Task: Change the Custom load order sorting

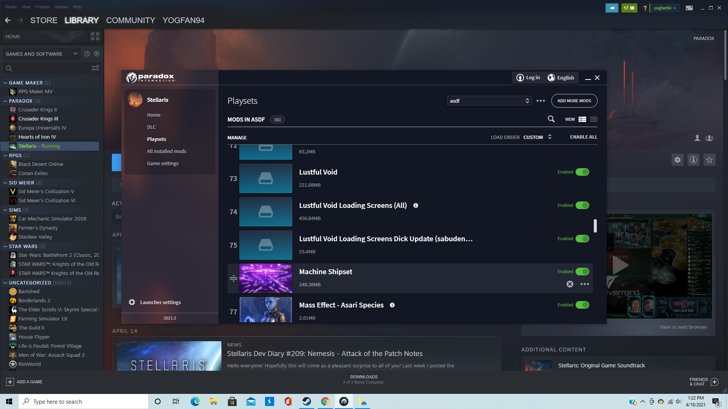Action: 538,137
